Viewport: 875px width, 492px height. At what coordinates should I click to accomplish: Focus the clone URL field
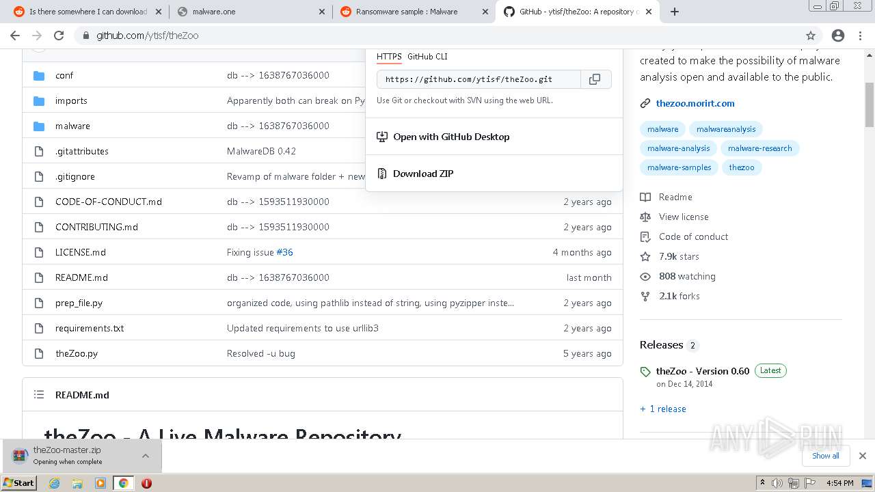click(x=479, y=79)
